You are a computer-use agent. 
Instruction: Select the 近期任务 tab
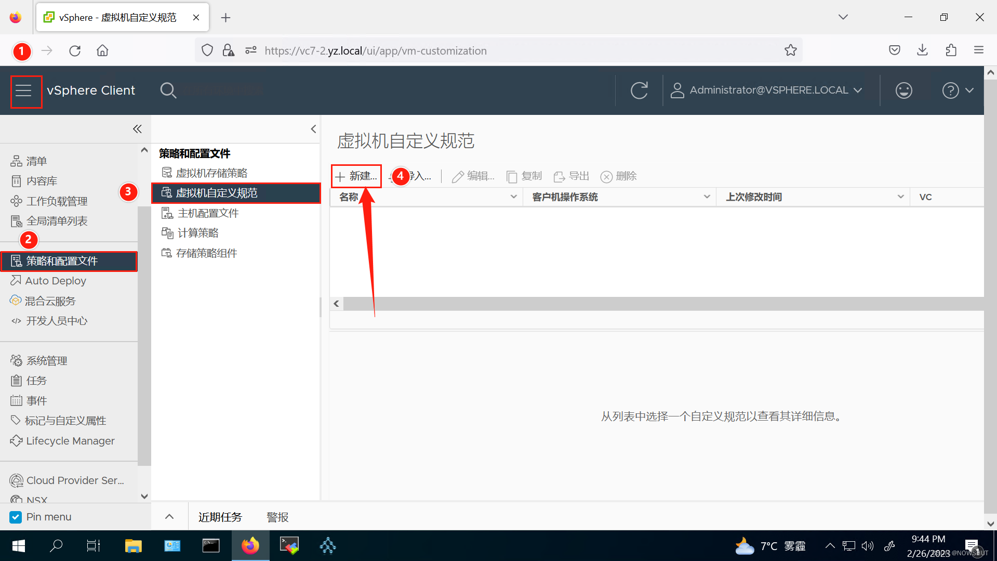(x=220, y=516)
